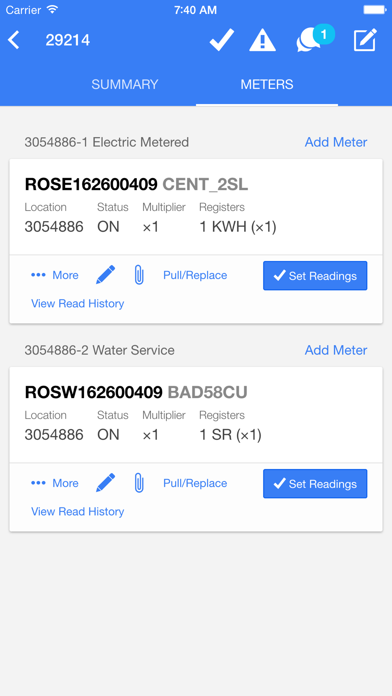Open the warning triangle alert icon

point(262,40)
